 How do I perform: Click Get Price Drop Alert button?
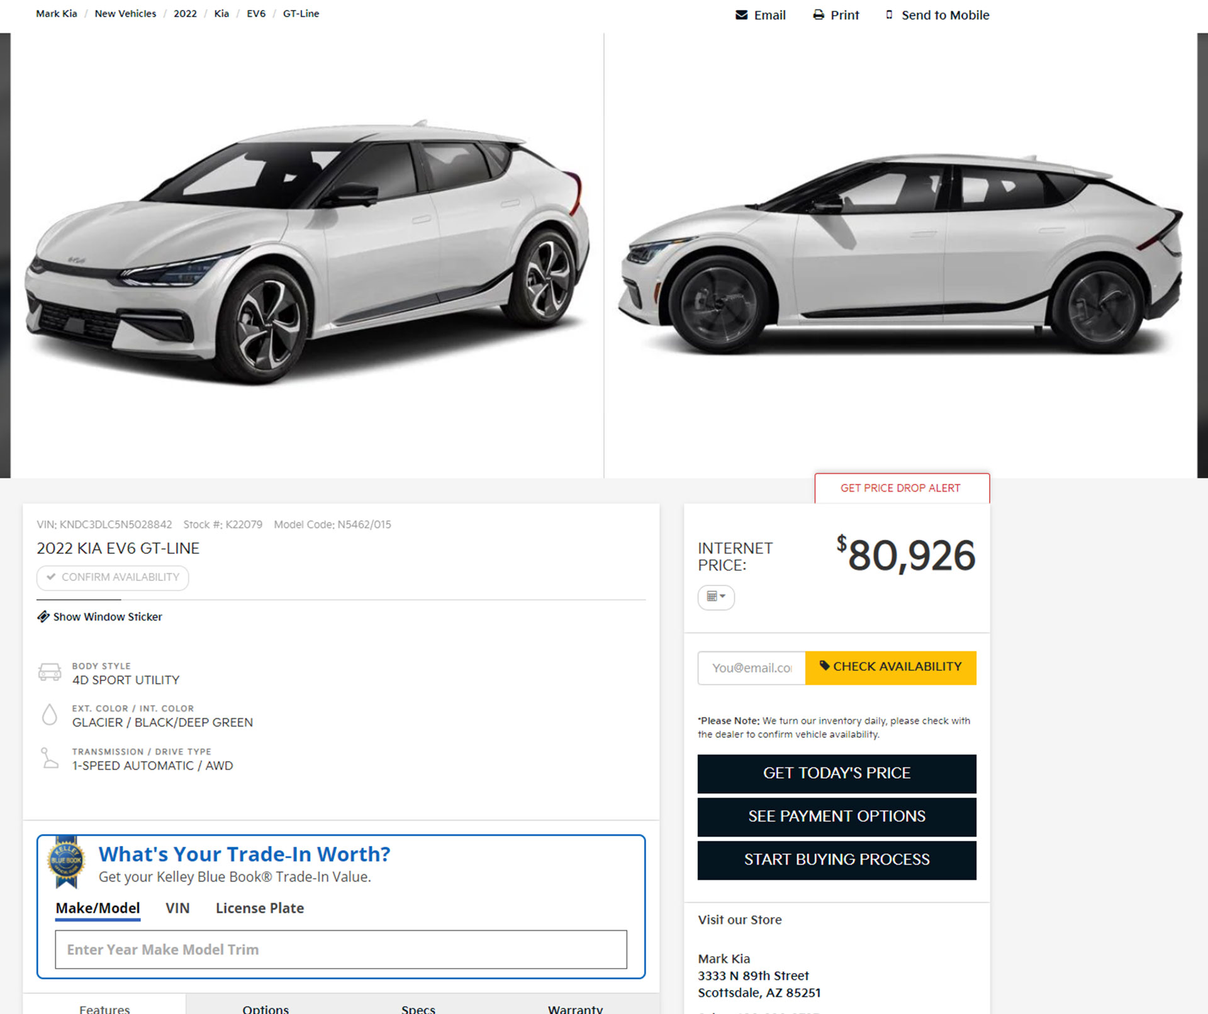(x=901, y=488)
